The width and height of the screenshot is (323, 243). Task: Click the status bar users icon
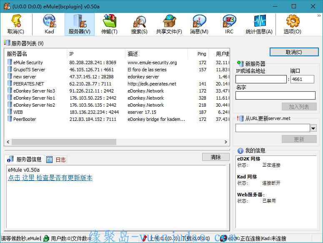pos(47,238)
